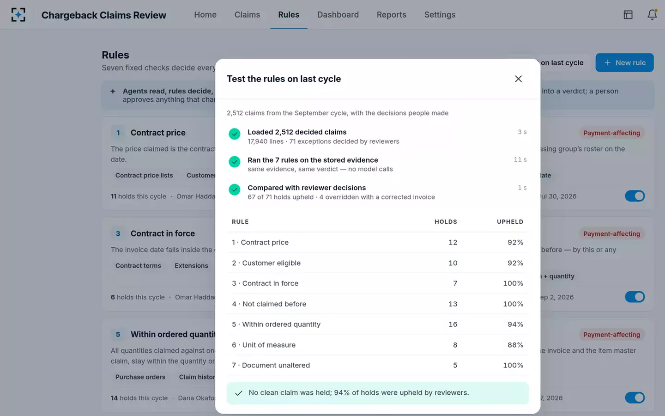Open the Claims tab
This screenshot has width=665, height=416.
[x=247, y=15]
